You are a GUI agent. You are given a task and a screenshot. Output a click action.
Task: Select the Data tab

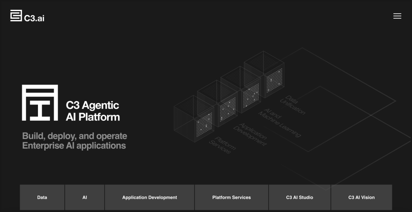coord(42,197)
